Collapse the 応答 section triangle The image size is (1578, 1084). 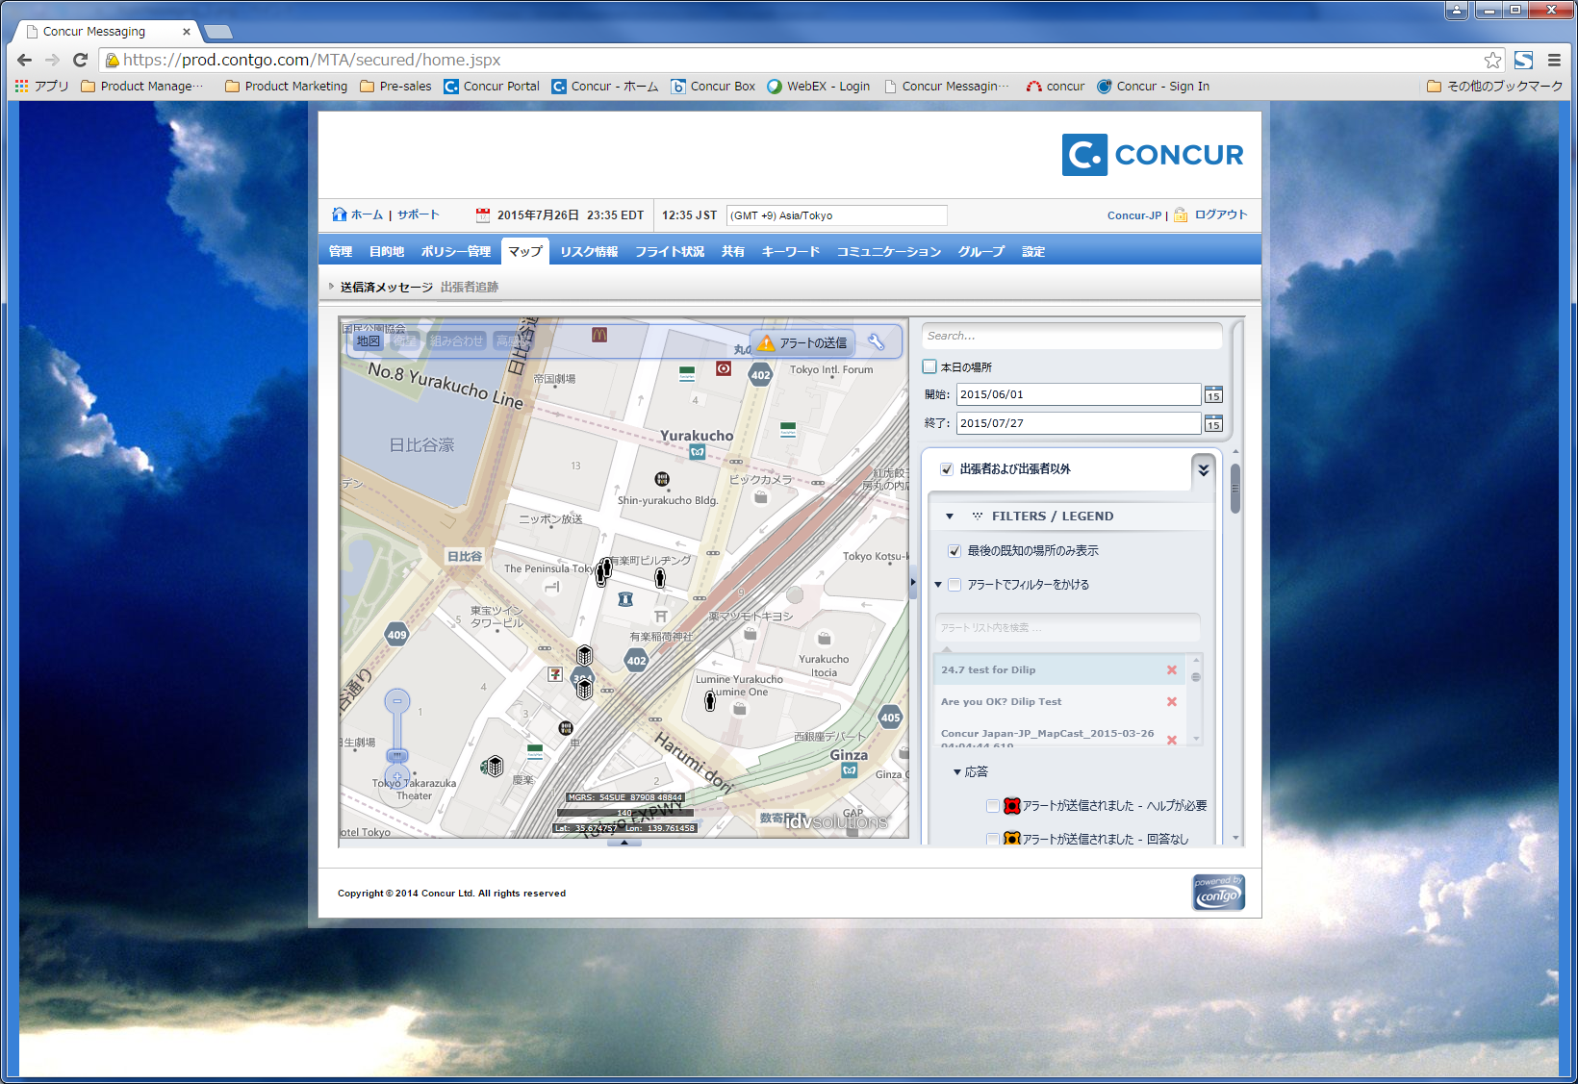957,772
